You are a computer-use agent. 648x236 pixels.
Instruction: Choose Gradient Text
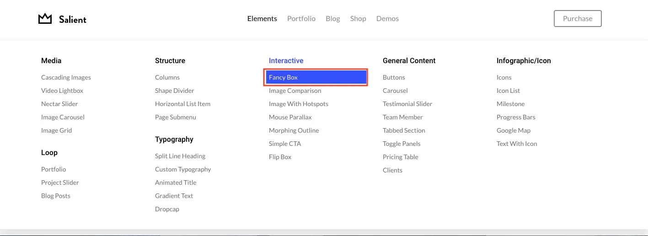click(x=174, y=196)
